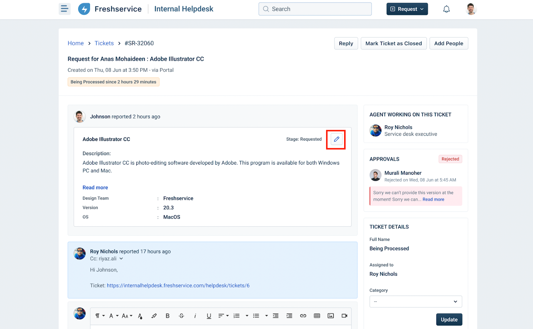Insert a hyperlink
This screenshot has width=533, height=329.
tap(303, 316)
